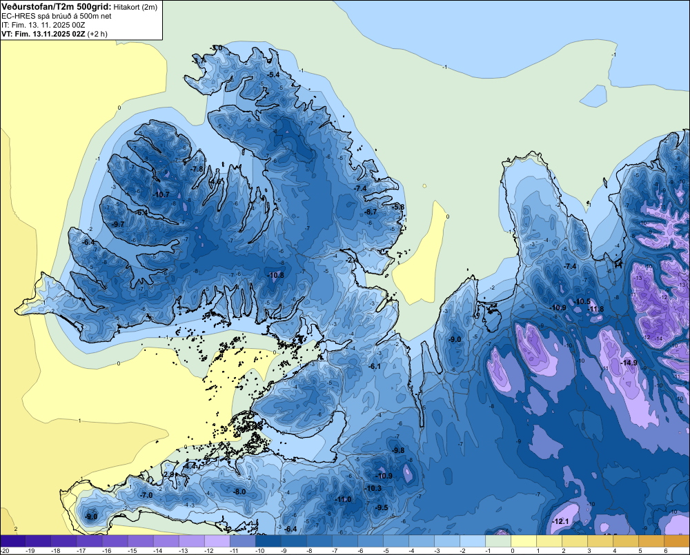Click the 'IT: Fim. 13. 11. 2025 00Z' line

[x=43, y=25]
